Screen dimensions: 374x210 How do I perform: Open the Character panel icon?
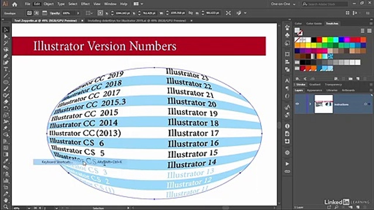pyautogui.click(x=287, y=81)
